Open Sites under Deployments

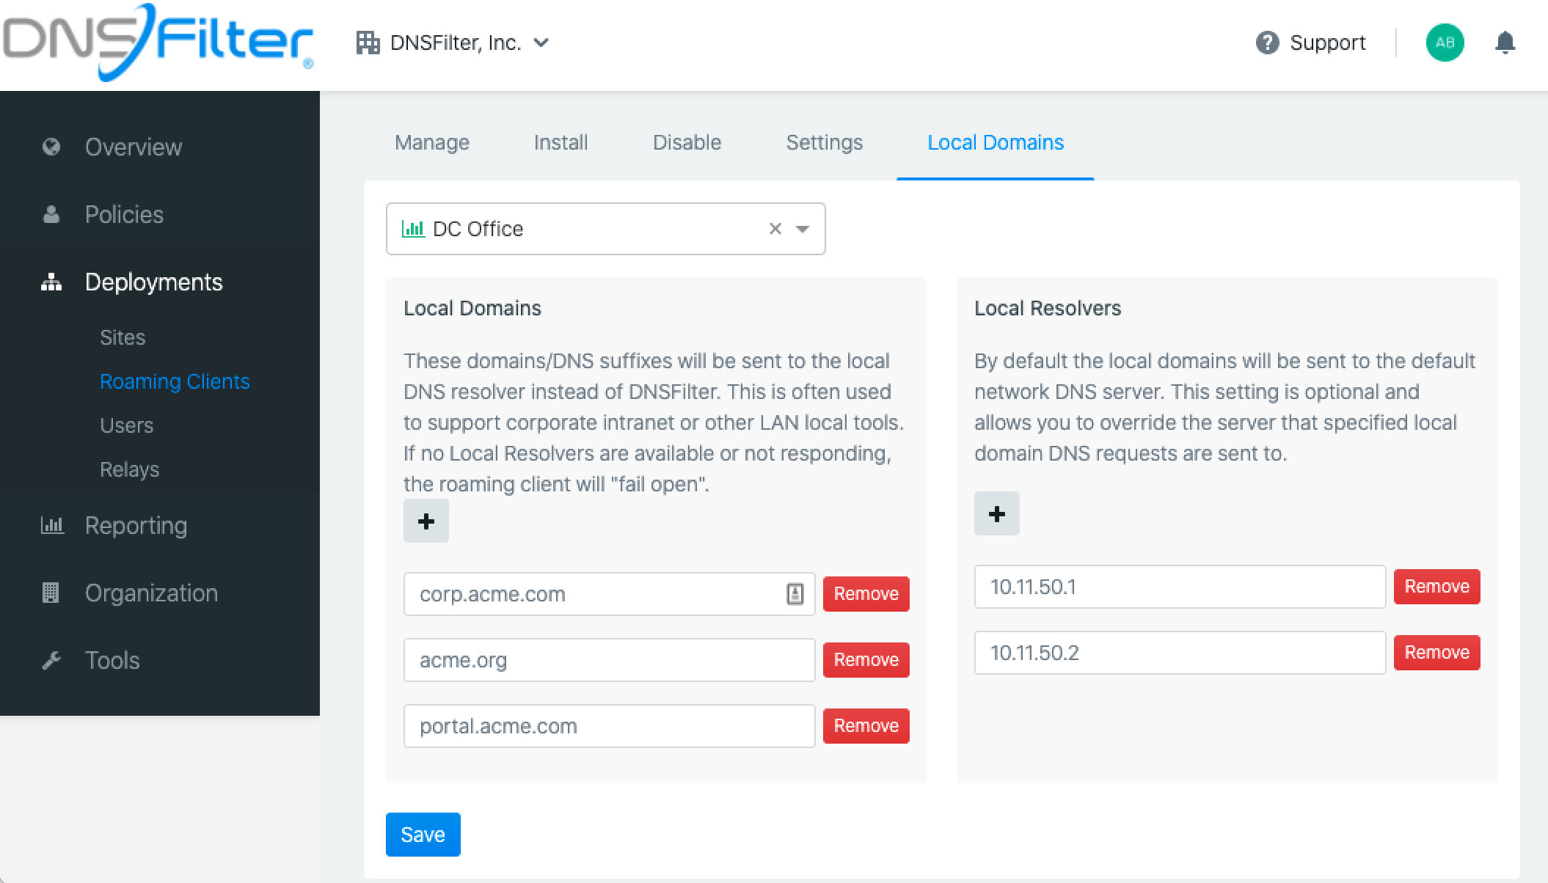coord(123,337)
